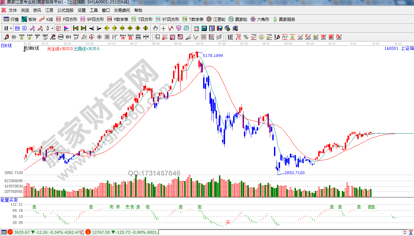
Task: Open the 交易委托 menu
Action: [x=122, y=10]
